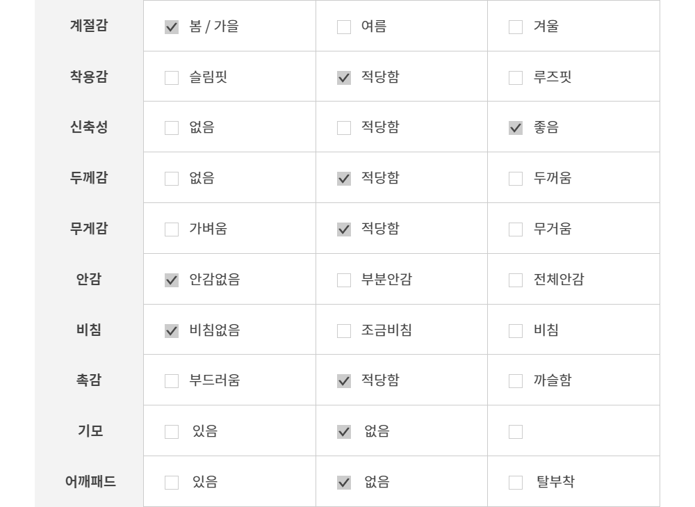Uncheck the 봄 / 가을 season checkbox
The image size is (695, 507).
coord(172,27)
